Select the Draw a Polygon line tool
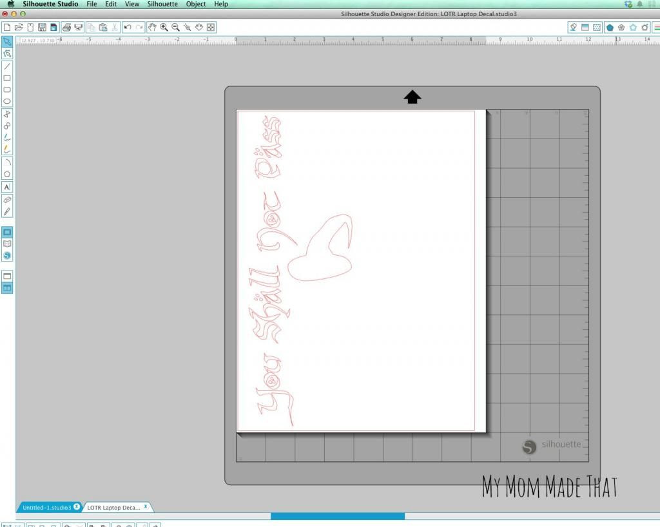Viewport: 660px width, 527px height. click(7, 115)
